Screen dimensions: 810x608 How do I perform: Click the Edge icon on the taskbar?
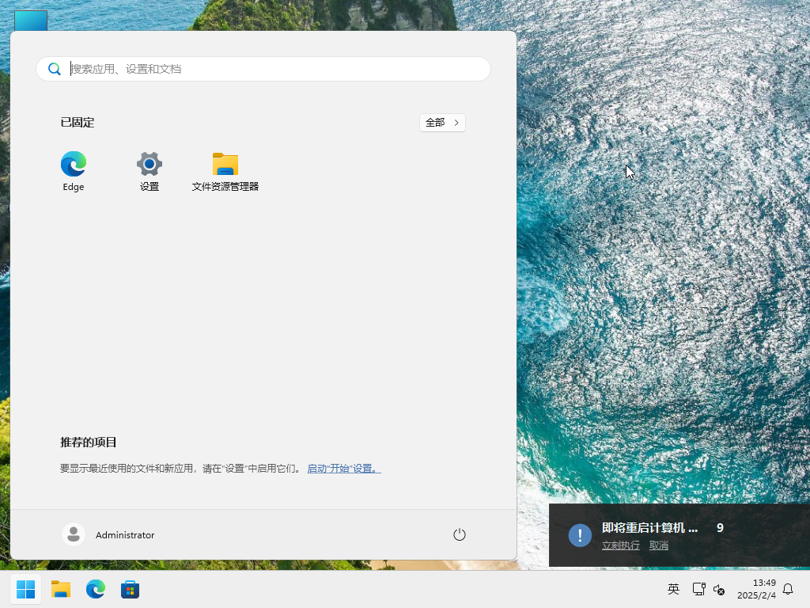pos(96,589)
